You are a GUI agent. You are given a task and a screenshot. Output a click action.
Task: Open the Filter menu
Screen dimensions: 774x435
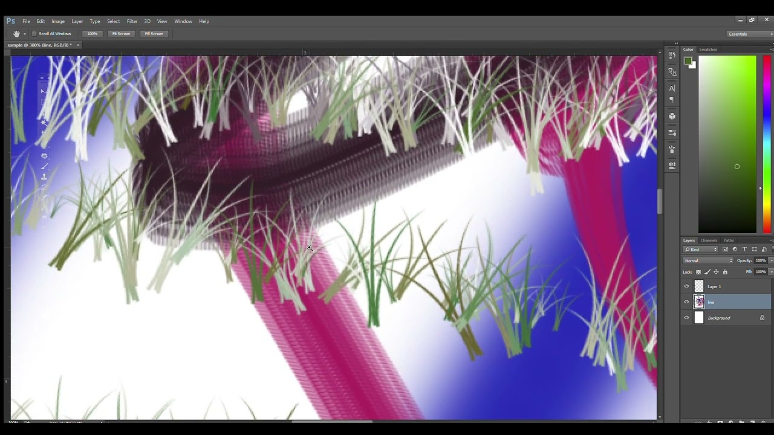(132, 21)
